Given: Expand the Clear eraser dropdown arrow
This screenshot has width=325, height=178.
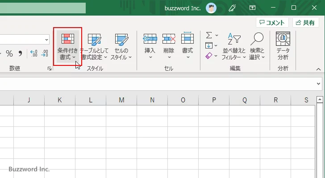Looking at the screenshot, I should (x=217, y=56).
